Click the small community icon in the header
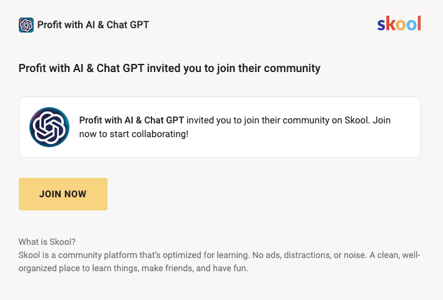The image size is (443, 300). 26,25
